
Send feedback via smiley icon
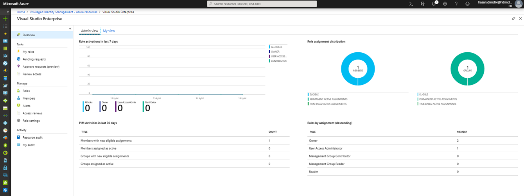coord(468,4)
